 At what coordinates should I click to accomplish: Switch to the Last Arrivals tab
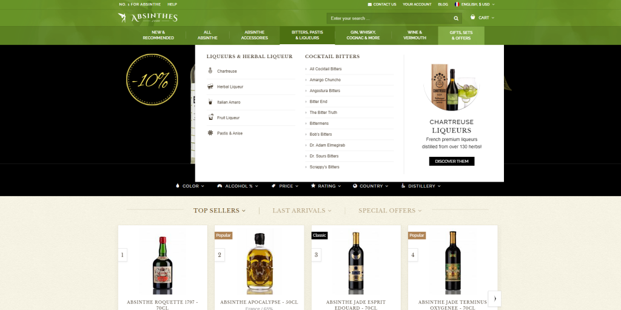click(x=302, y=210)
